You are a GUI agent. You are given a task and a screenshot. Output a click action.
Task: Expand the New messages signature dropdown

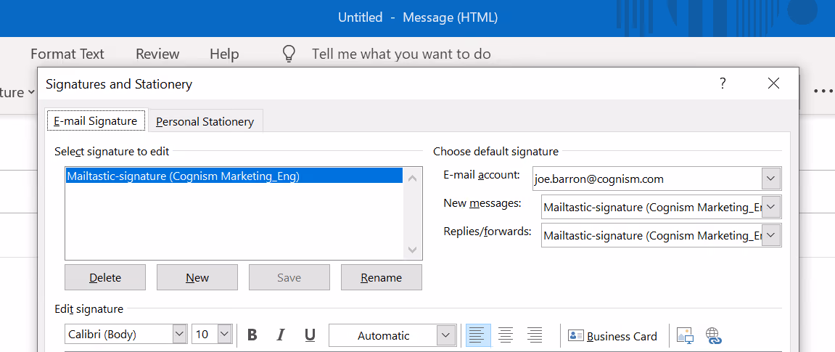[x=770, y=207]
